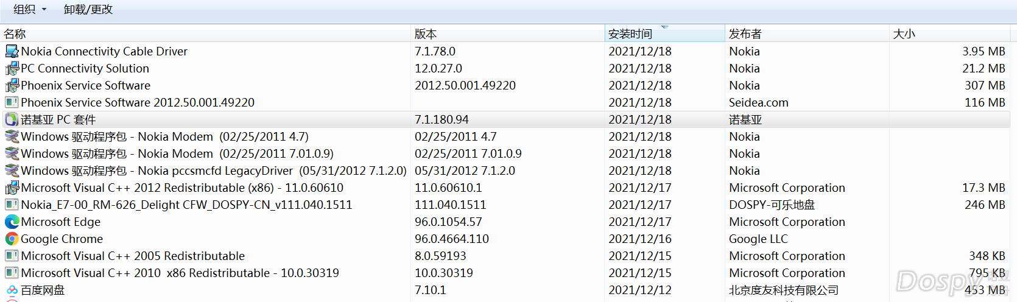Select the 诺基亚 PC 套件 name
This screenshot has width=1017, height=302.
(58, 119)
